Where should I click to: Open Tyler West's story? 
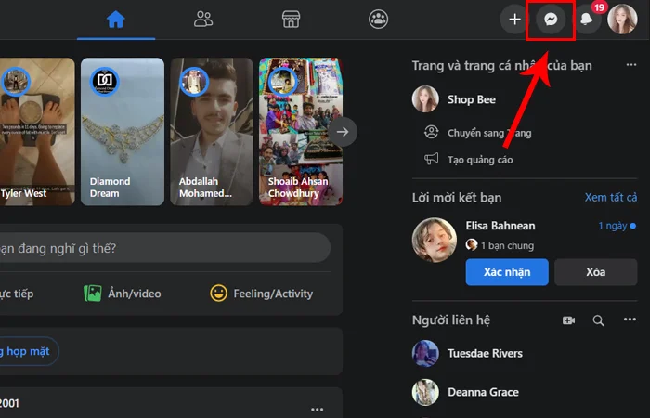pyautogui.click(x=37, y=132)
